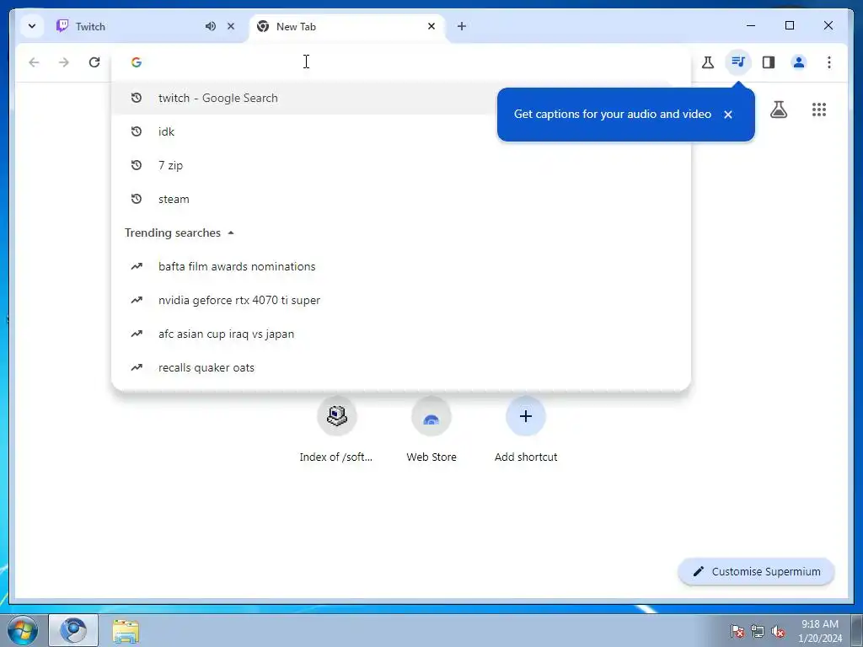
Task: Click the Google logo in address bar
Action: coord(137,62)
